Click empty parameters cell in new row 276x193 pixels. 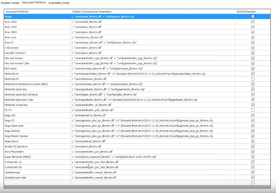click(x=153, y=183)
